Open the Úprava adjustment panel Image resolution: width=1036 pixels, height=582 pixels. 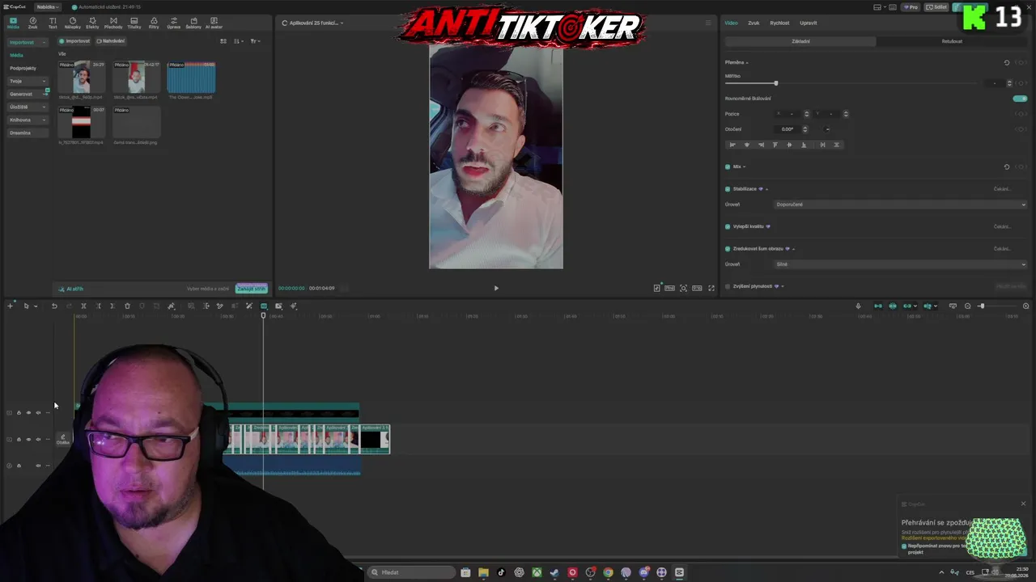tap(173, 23)
